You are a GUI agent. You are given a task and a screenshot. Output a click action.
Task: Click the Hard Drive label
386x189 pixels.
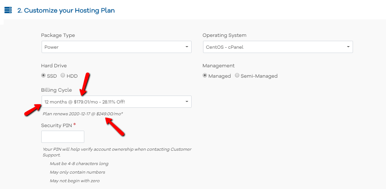[x=54, y=66]
